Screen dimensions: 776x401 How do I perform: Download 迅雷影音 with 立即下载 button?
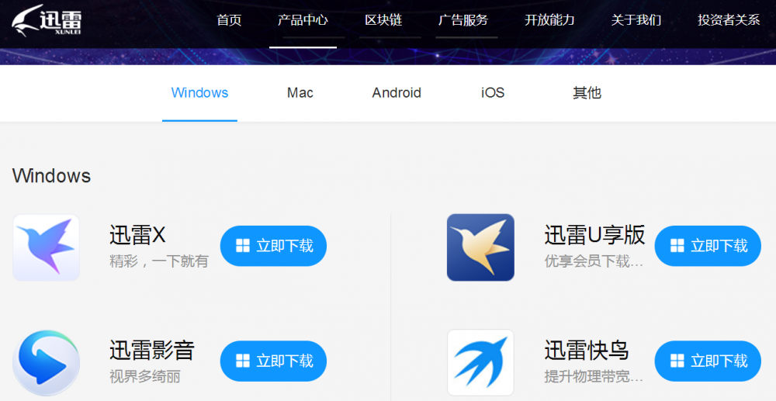pyautogui.click(x=273, y=361)
